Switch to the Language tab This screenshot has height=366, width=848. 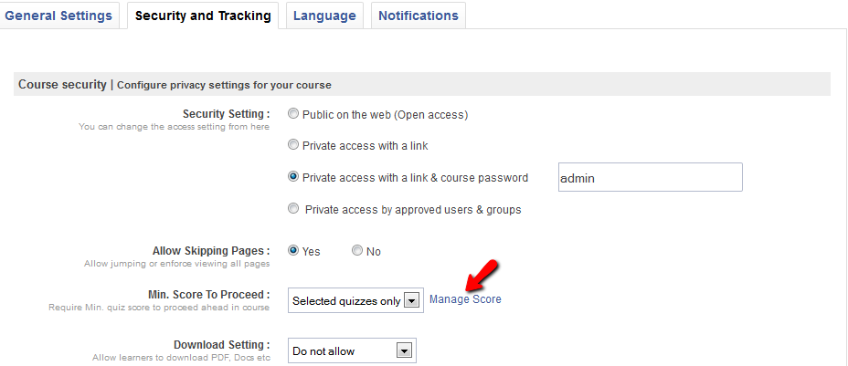pos(324,16)
